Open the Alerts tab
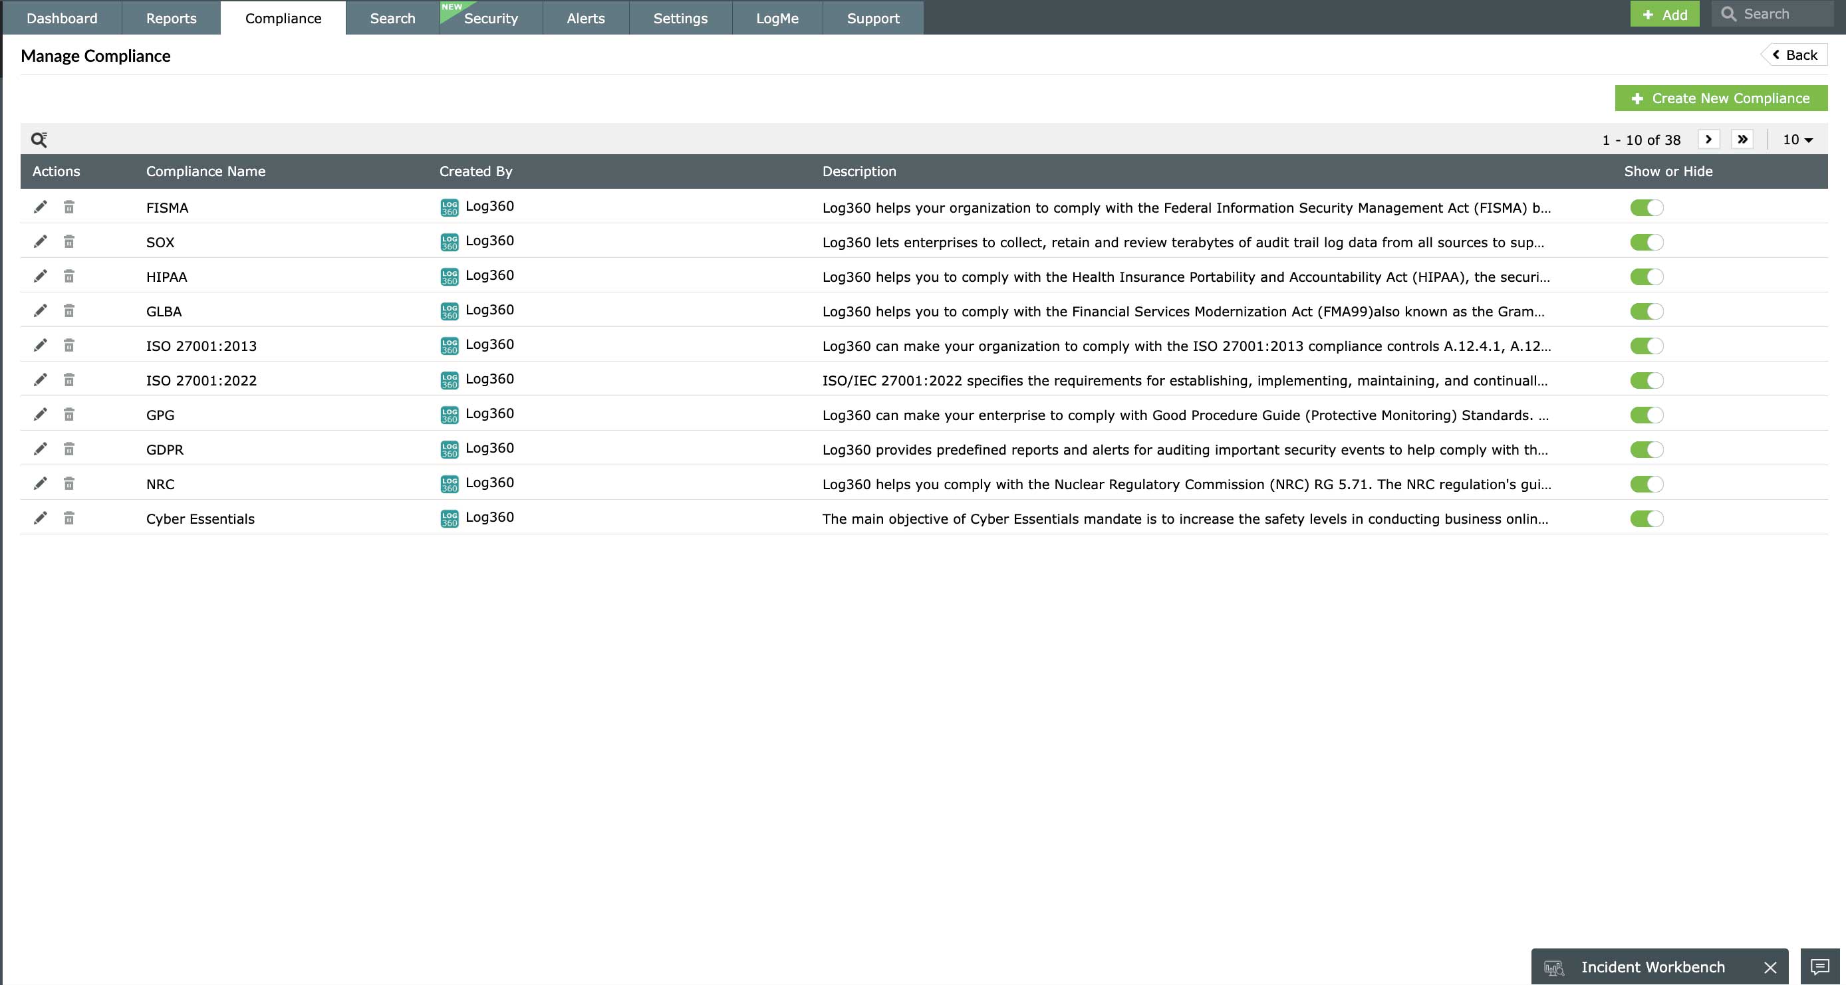This screenshot has height=985, width=1846. pyautogui.click(x=585, y=18)
